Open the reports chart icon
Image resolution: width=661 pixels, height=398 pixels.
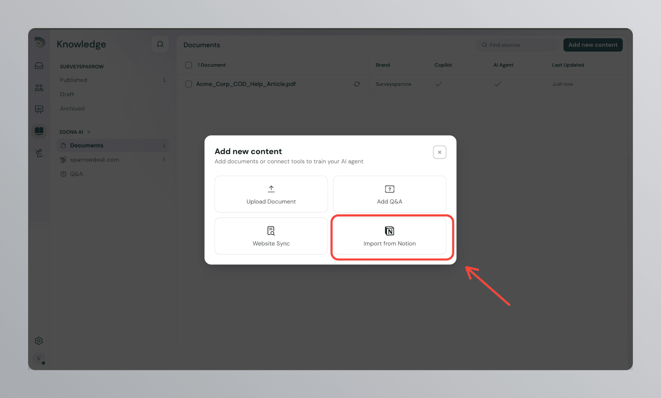39,109
